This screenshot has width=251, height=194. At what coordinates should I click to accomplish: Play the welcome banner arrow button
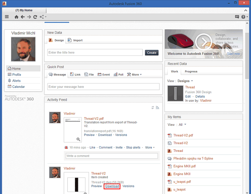203,42
